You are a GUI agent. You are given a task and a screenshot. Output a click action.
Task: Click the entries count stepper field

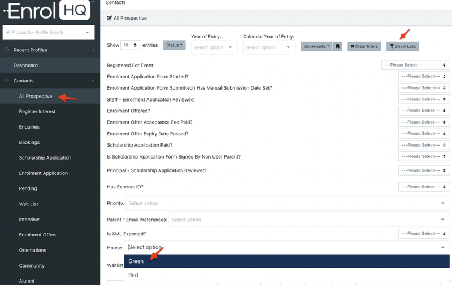pos(131,45)
